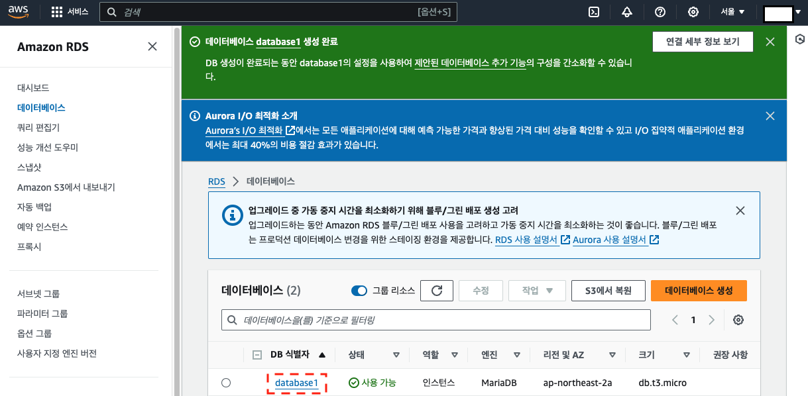Go to next page of databases
Viewport: 808px width, 396px height.
click(711, 320)
